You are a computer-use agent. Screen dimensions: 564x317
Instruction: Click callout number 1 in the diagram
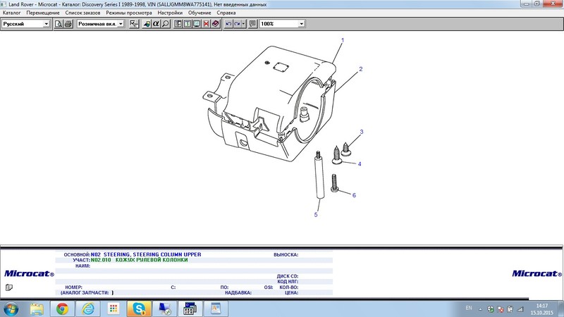(x=341, y=42)
